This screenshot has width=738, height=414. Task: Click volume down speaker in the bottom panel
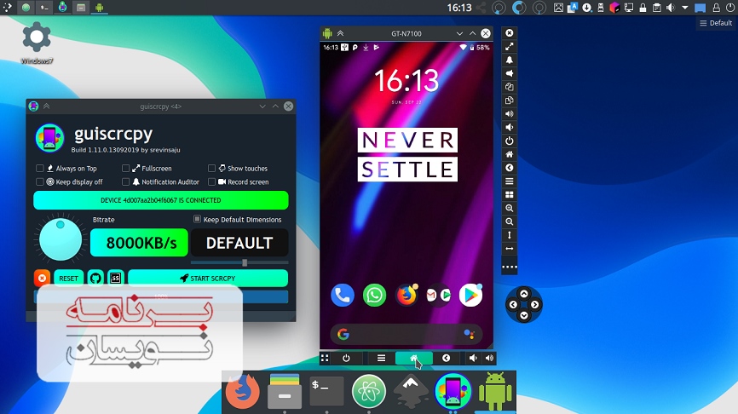[x=473, y=358]
